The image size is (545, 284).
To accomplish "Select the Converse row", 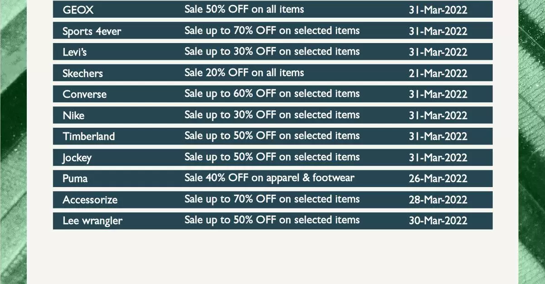I will (x=273, y=94).
